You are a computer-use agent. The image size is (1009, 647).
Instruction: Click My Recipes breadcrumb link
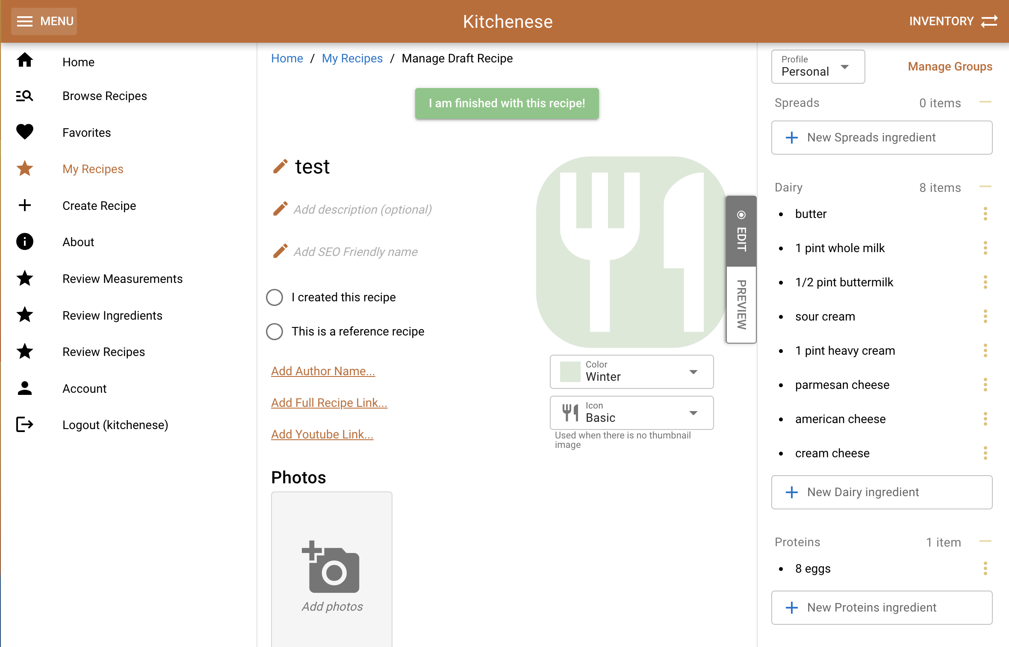coord(352,58)
